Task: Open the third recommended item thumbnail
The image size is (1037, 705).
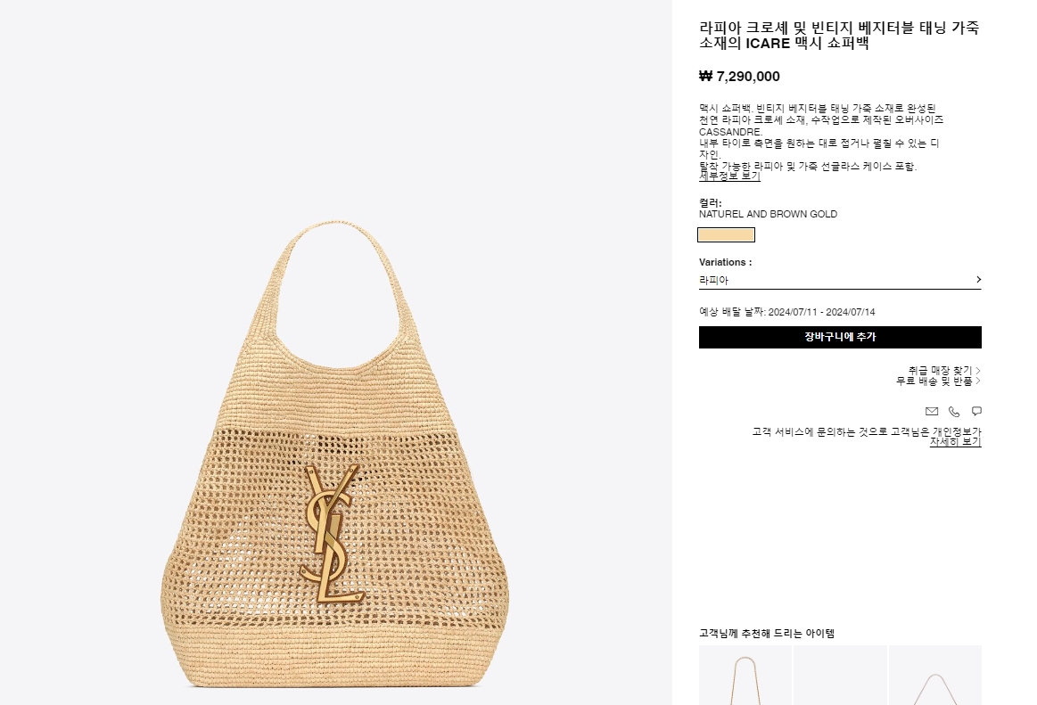Action: tap(935, 676)
